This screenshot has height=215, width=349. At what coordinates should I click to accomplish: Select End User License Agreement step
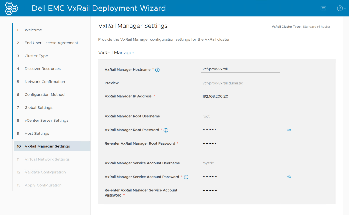(x=51, y=43)
